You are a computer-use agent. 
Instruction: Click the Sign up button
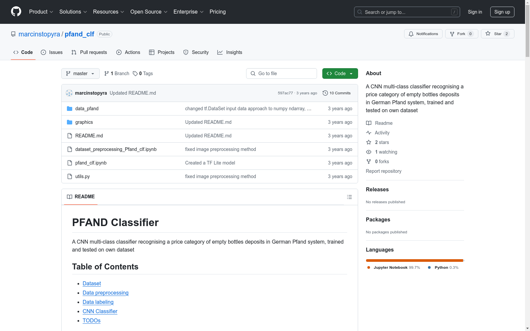[x=502, y=12]
